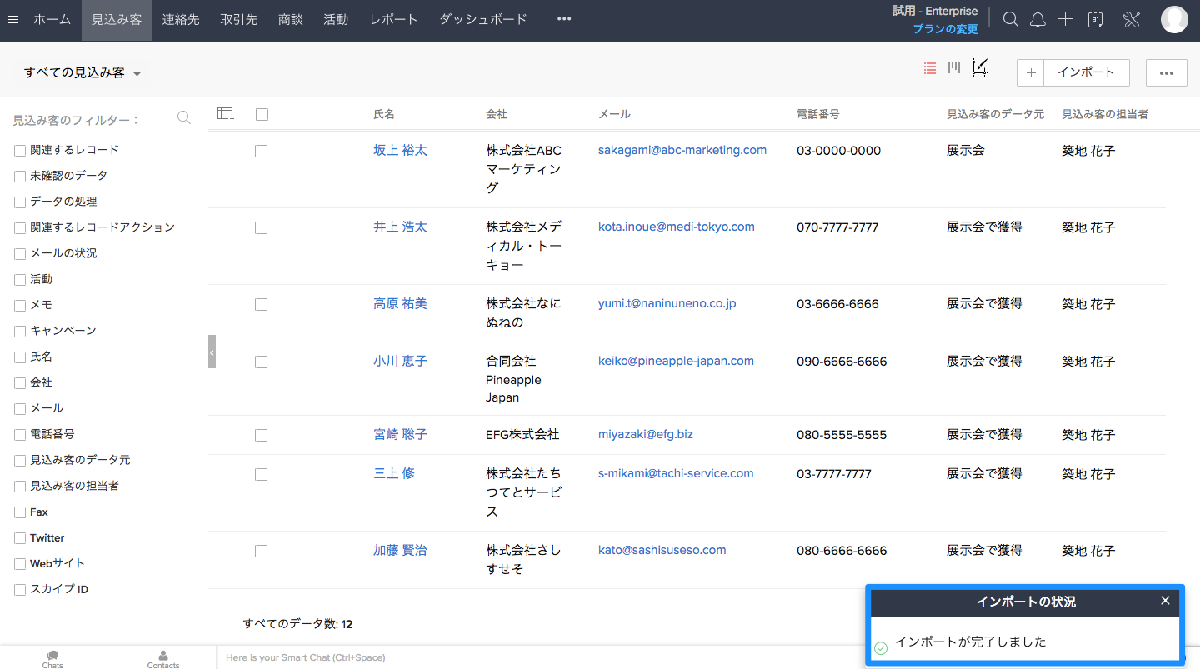Open lead 三上 修
1200x669 pixels.
(x=394, y=473)
